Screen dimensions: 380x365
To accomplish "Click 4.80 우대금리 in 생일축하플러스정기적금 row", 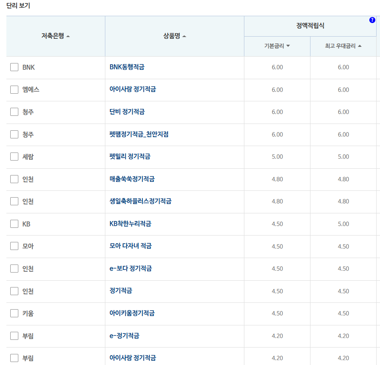I will click(x=343, y=201).
